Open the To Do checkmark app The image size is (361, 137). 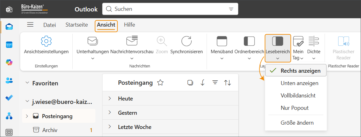click(9, 98)
